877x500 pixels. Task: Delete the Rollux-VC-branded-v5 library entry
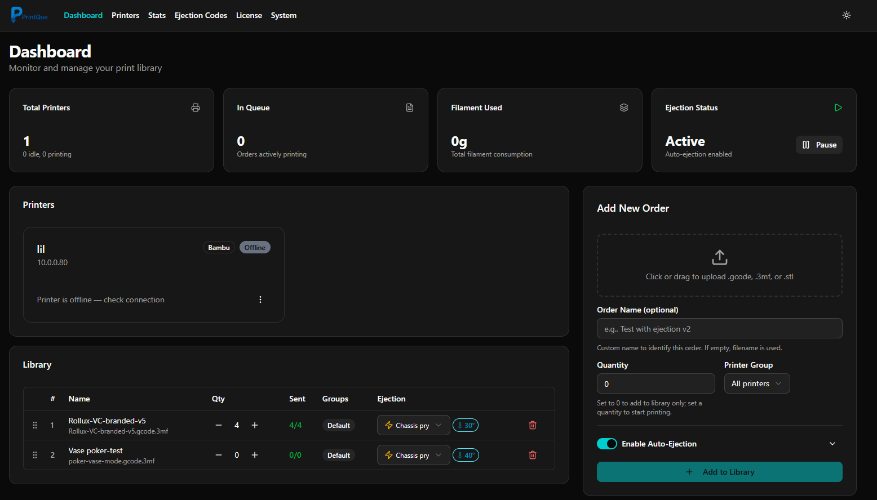[532, 425]
